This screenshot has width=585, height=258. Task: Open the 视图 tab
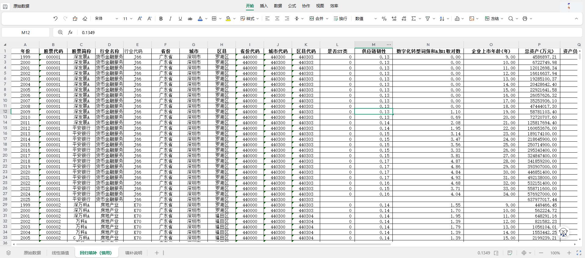(x=320, y=6)
